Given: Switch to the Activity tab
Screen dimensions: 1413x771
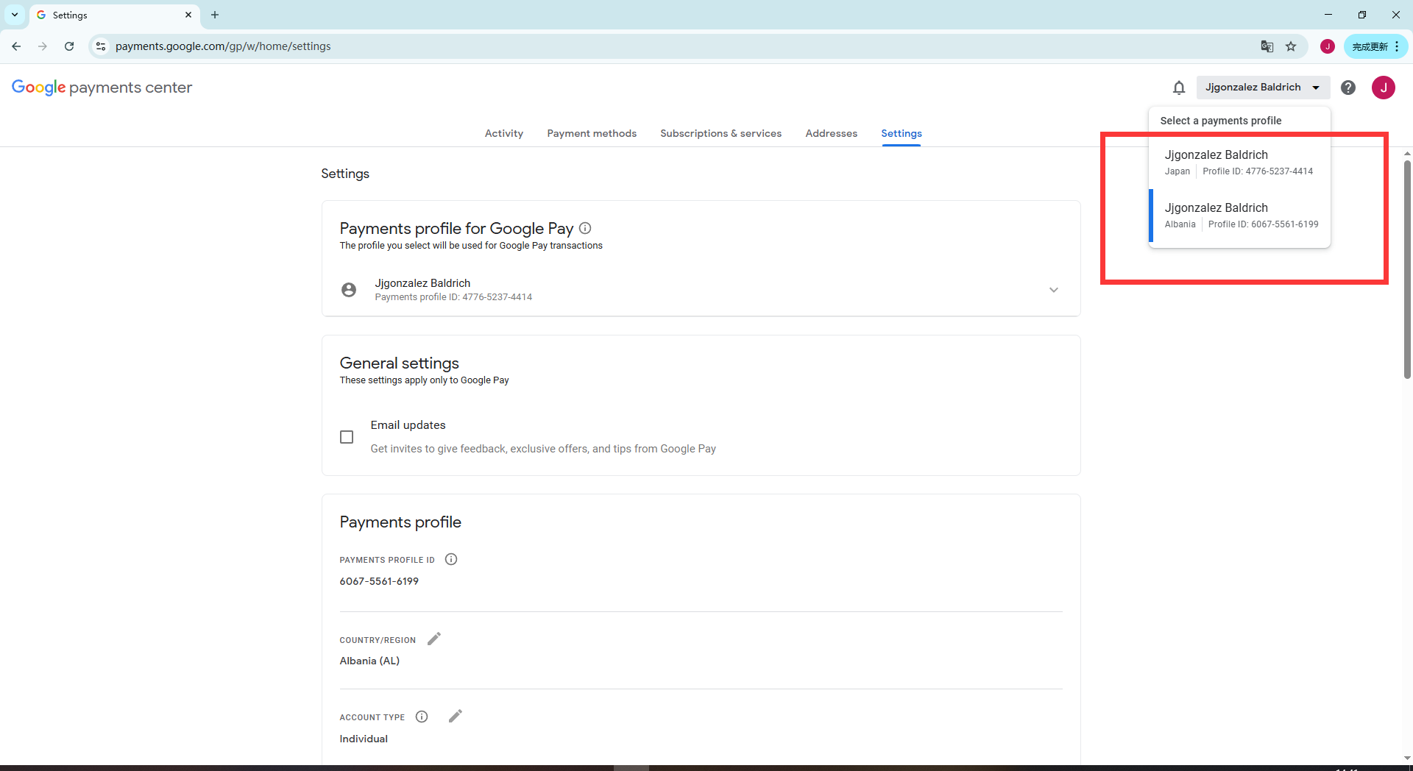Looking at the screenshot, I should (504, 133).
